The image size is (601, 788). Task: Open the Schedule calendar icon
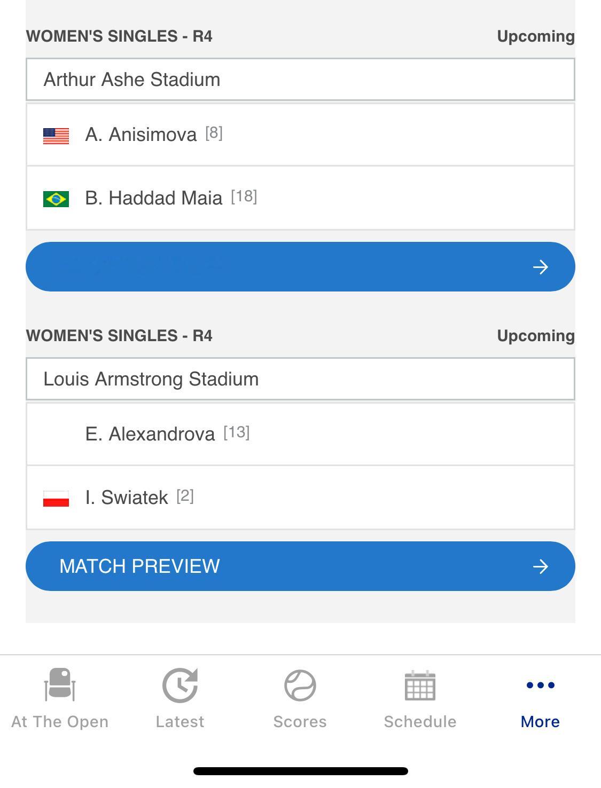click(420, 685)
